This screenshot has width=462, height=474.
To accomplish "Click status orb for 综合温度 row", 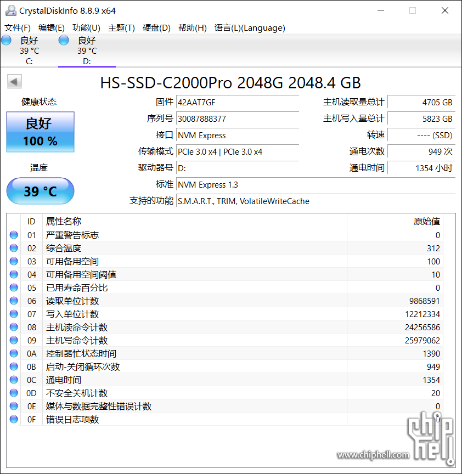I will (x=14, y=248).
